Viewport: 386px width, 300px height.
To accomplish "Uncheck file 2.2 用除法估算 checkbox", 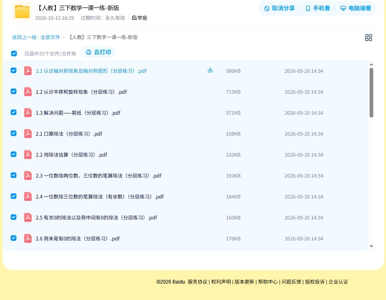I will pyautogui.click(x=14, y=154).
